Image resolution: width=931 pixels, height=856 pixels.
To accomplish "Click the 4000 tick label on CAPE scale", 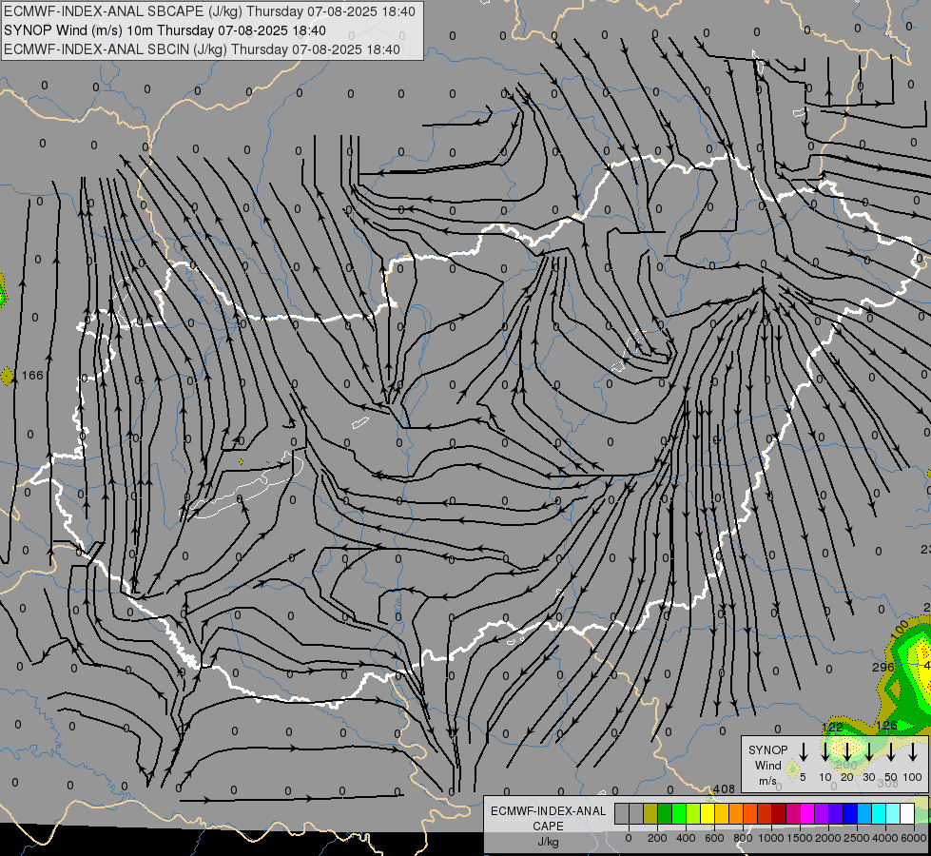I will click(x=885, y=838).
